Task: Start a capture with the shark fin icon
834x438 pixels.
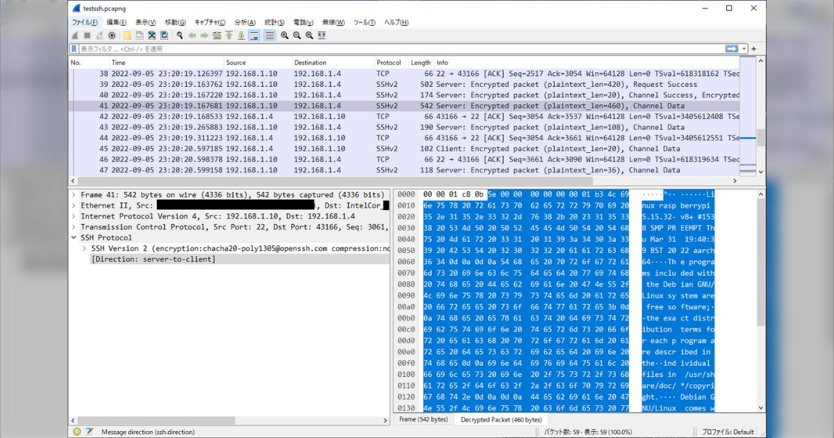Action: point(76,35)
